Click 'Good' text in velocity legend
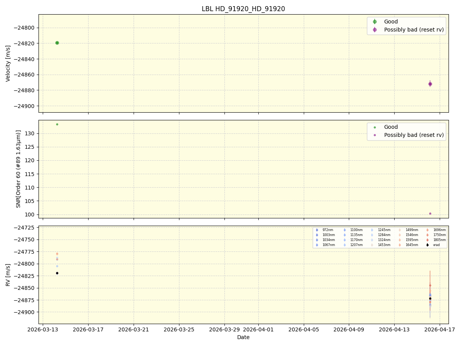This screenshot has width=462, height=346. coord(391,22)
